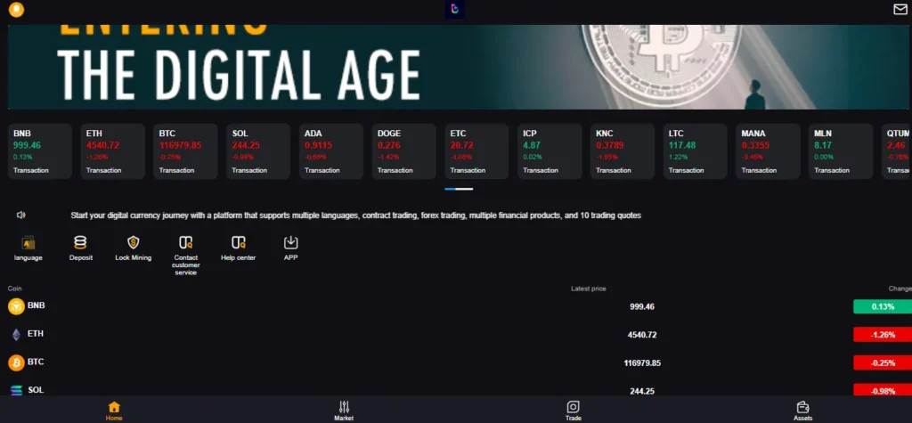Click latest price 244.25 in SOL row
This screenshot has height=423, width=912.
click(x=642, y=391)
